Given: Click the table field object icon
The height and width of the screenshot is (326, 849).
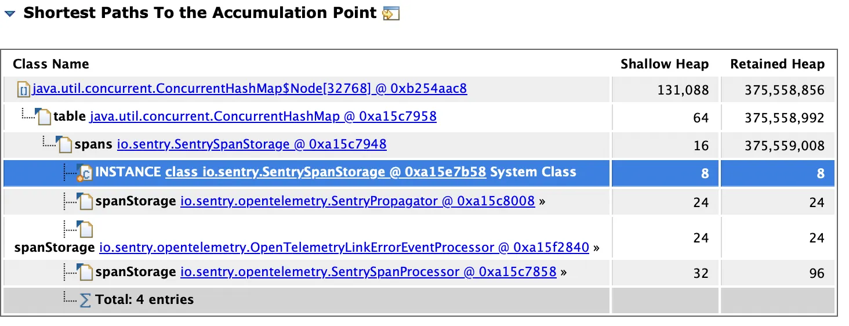Looking at the screenshot, I should click(x=44, y=117).
